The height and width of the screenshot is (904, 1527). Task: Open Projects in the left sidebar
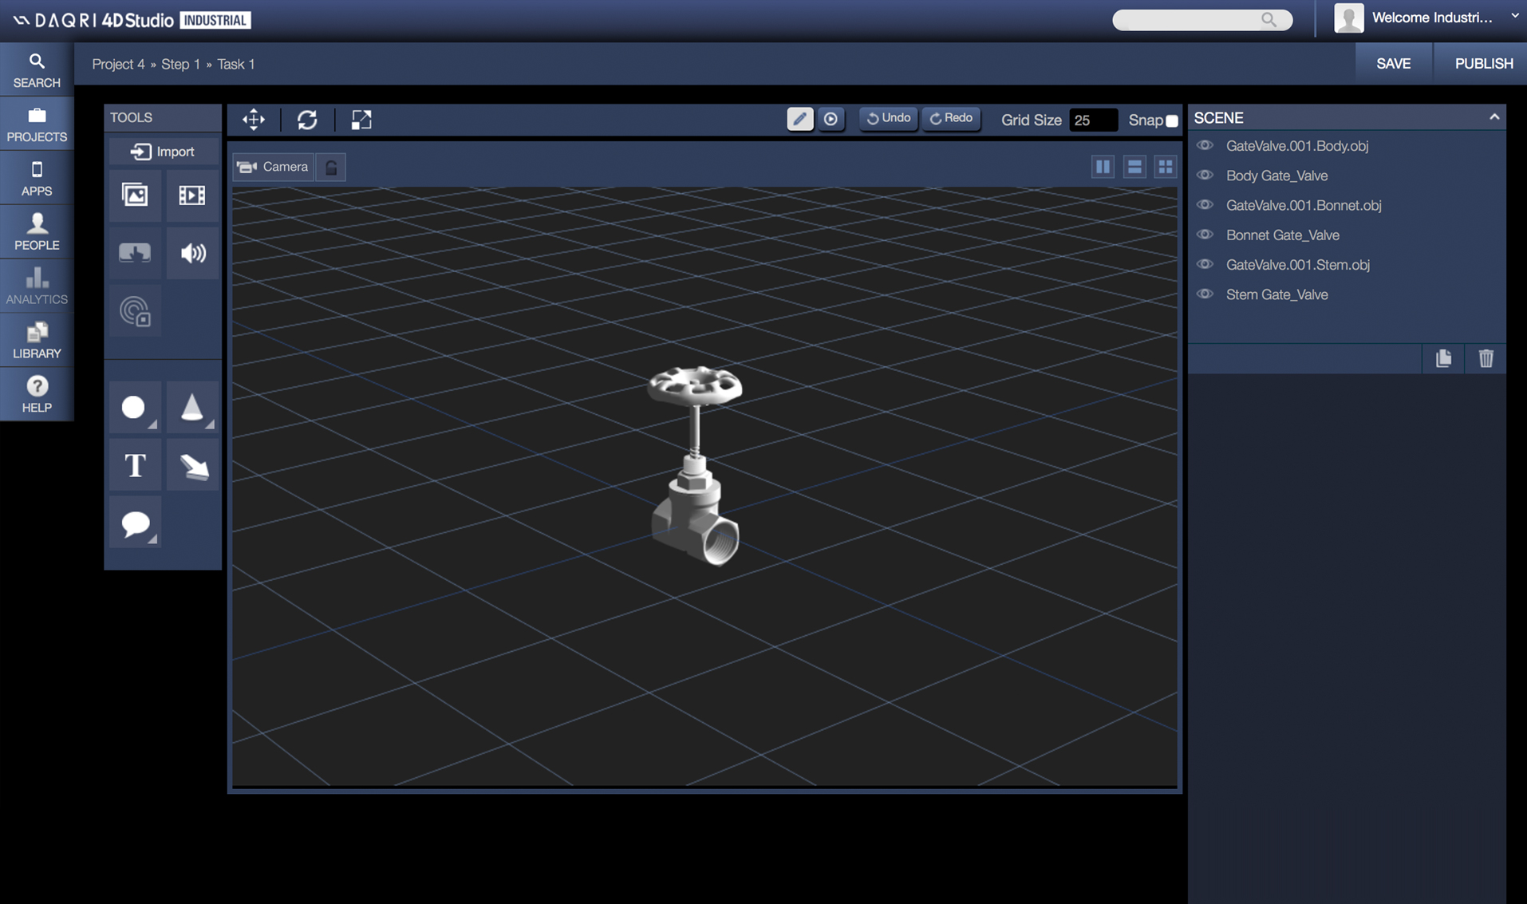(x=37, y=124)
